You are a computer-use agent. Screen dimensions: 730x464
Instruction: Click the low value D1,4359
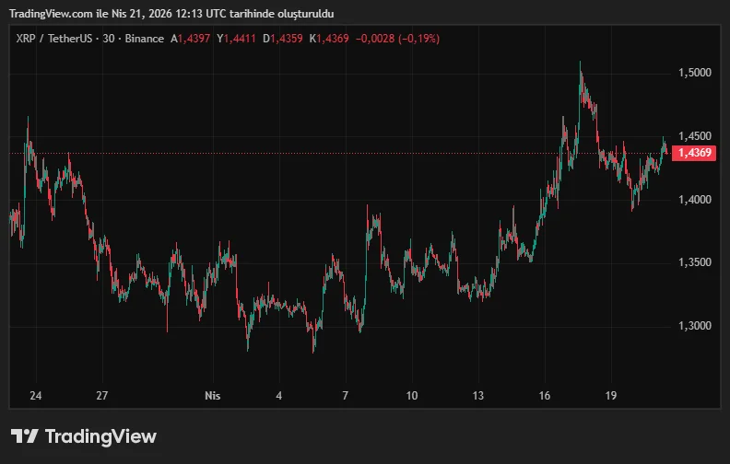(x=283, y=39)
